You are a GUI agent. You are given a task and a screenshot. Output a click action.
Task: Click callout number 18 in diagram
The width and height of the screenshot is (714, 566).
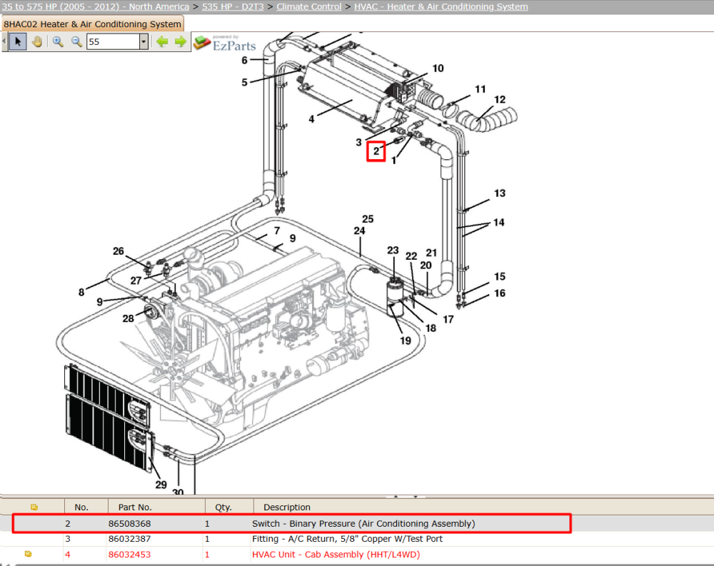pos(431,328)
